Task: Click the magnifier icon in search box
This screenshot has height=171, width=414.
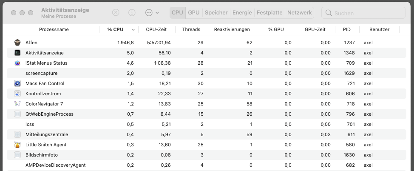Action: (x=329, y=13)
